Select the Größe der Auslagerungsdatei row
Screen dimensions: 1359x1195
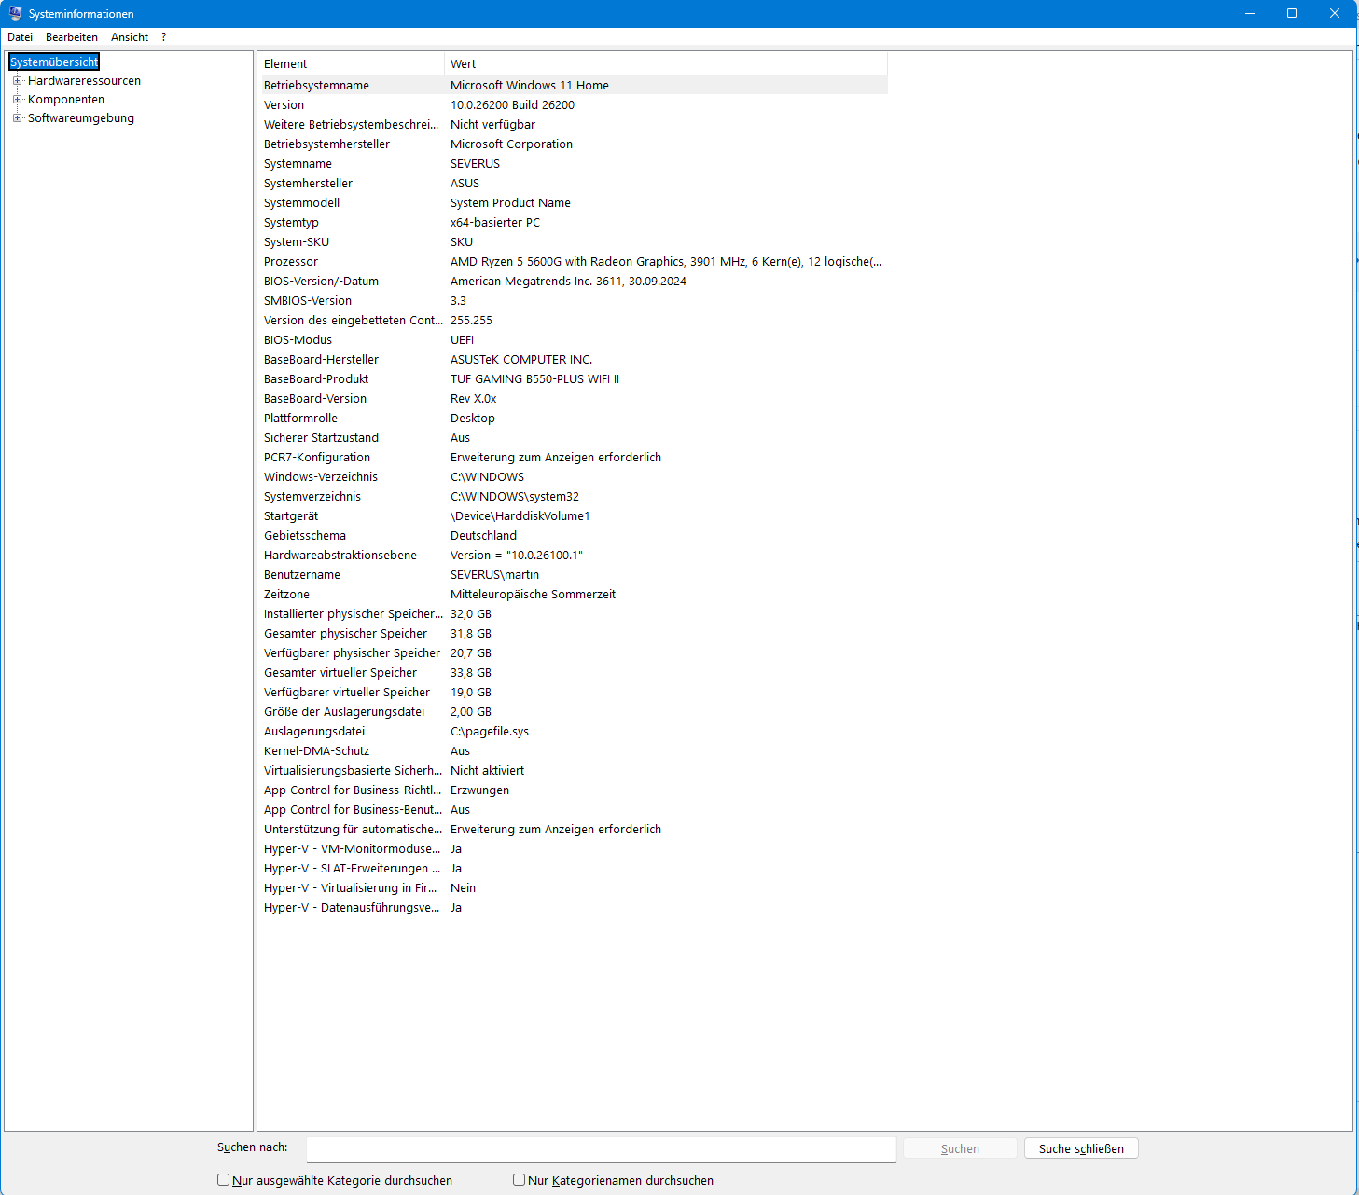573,711
